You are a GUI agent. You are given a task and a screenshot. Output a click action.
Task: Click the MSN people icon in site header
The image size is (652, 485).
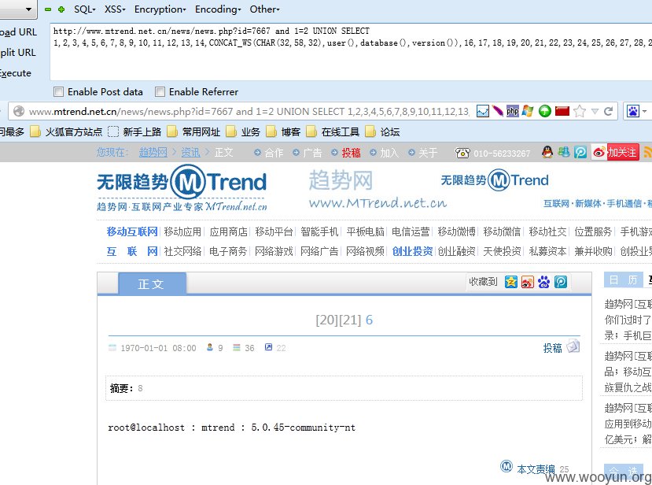coord(564,153)
